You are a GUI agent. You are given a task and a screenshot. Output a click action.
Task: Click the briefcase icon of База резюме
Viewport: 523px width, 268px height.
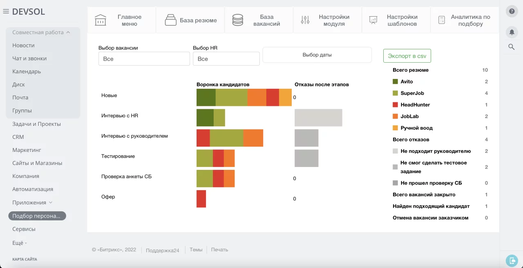[170, 20]
